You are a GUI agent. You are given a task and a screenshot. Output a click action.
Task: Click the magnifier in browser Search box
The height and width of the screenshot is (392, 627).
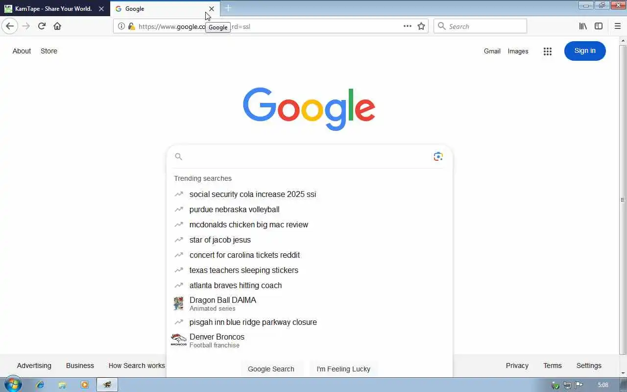(441, 26)
